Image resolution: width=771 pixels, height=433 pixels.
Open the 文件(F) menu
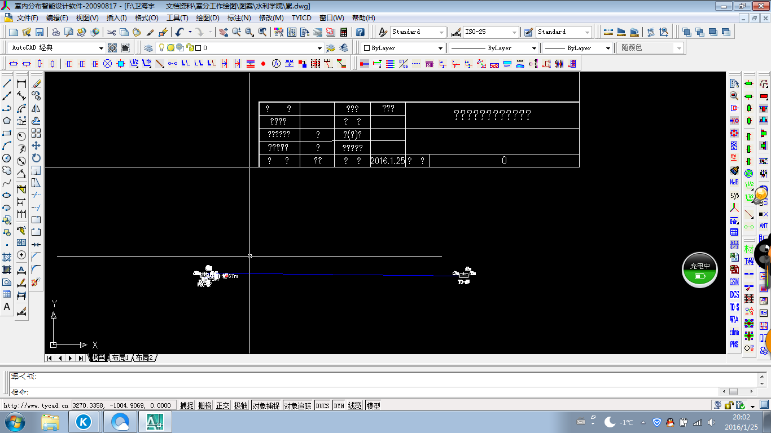tap(27, 18)
